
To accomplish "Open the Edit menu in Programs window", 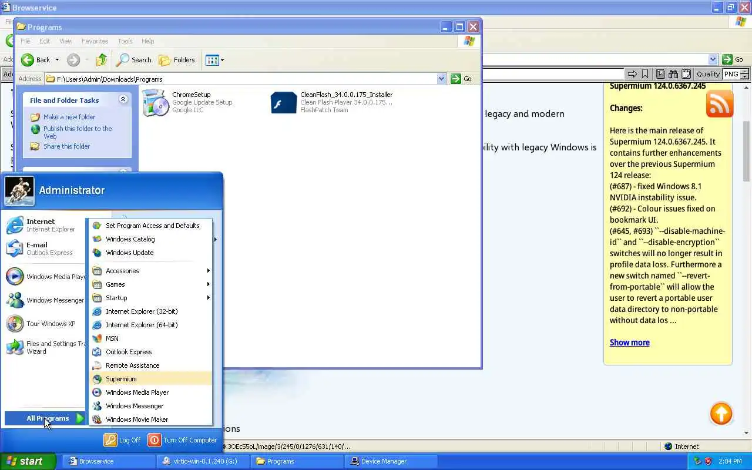I will click(45, 41).
